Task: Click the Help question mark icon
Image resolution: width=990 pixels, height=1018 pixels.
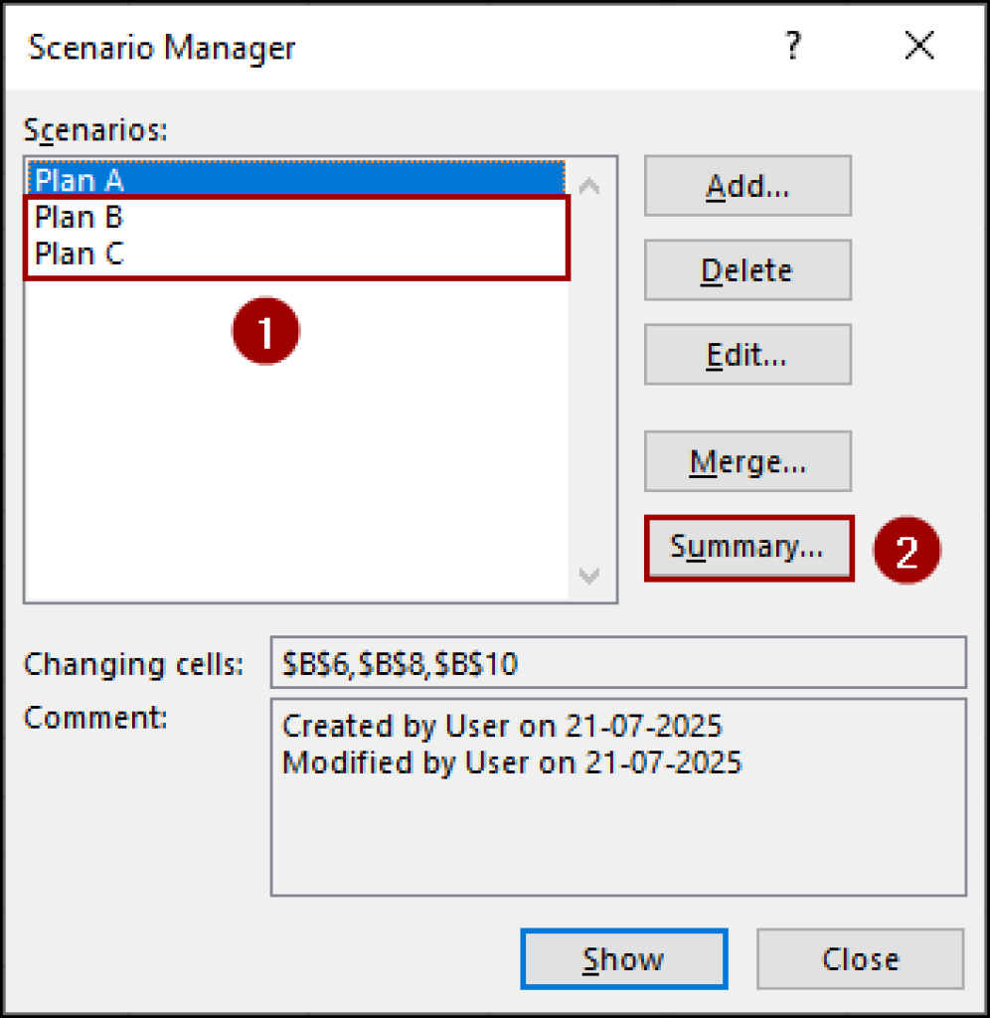Action: coord(792,46)
